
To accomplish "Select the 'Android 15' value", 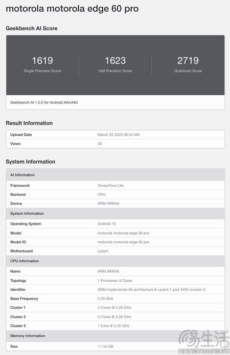I will pos(107,224).
